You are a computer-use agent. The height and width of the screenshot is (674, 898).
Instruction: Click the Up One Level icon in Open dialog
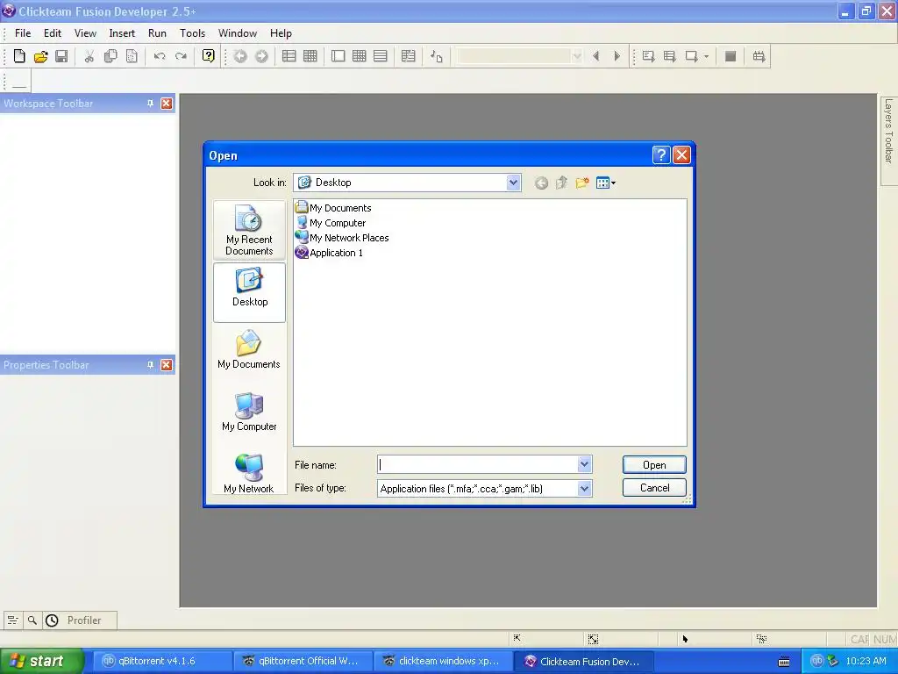tap(561, 183)
